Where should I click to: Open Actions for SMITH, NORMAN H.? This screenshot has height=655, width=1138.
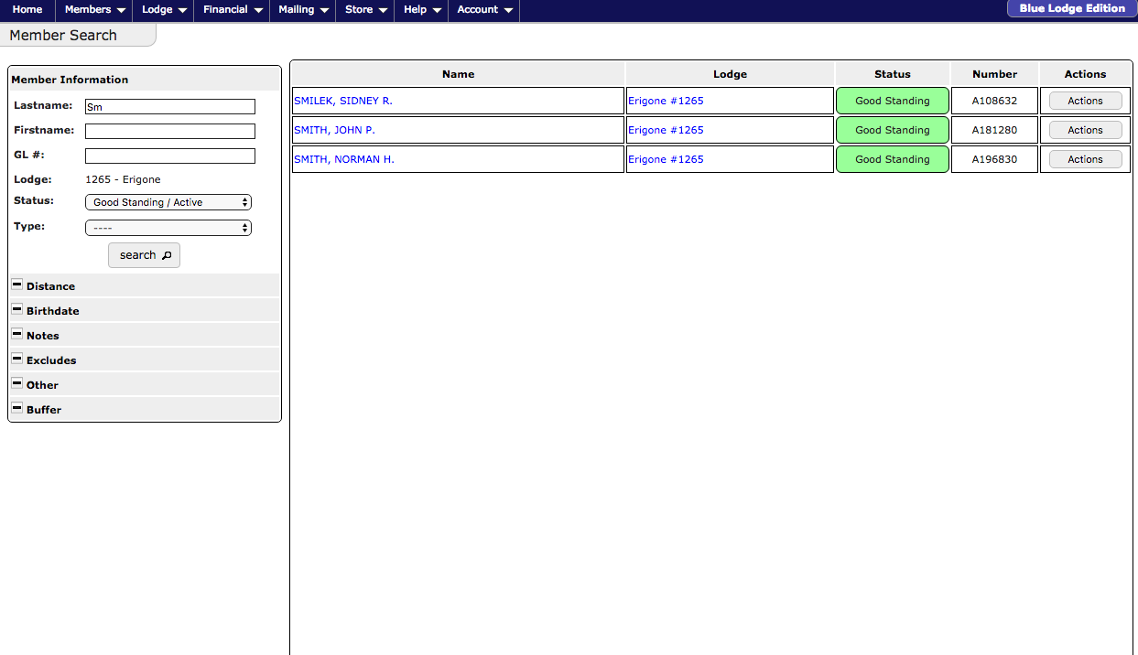point(1085,159)
